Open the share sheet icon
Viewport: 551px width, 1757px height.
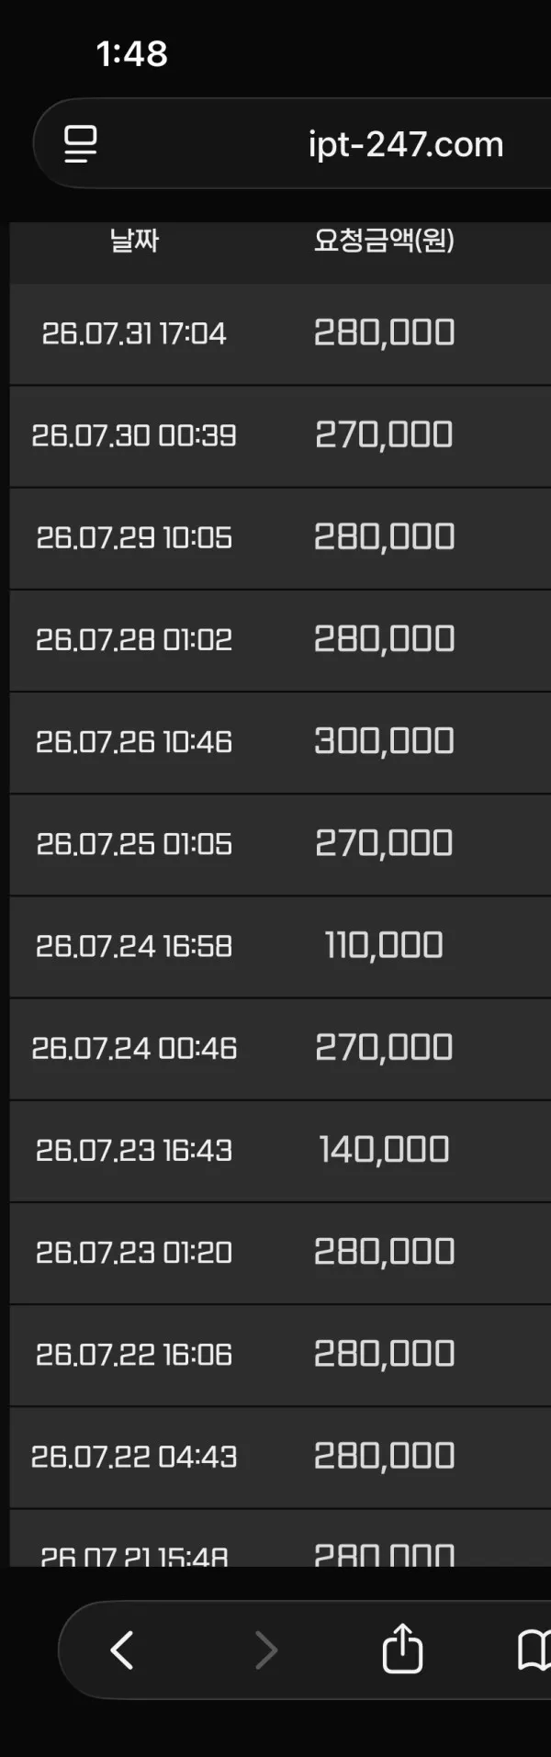402,1649
